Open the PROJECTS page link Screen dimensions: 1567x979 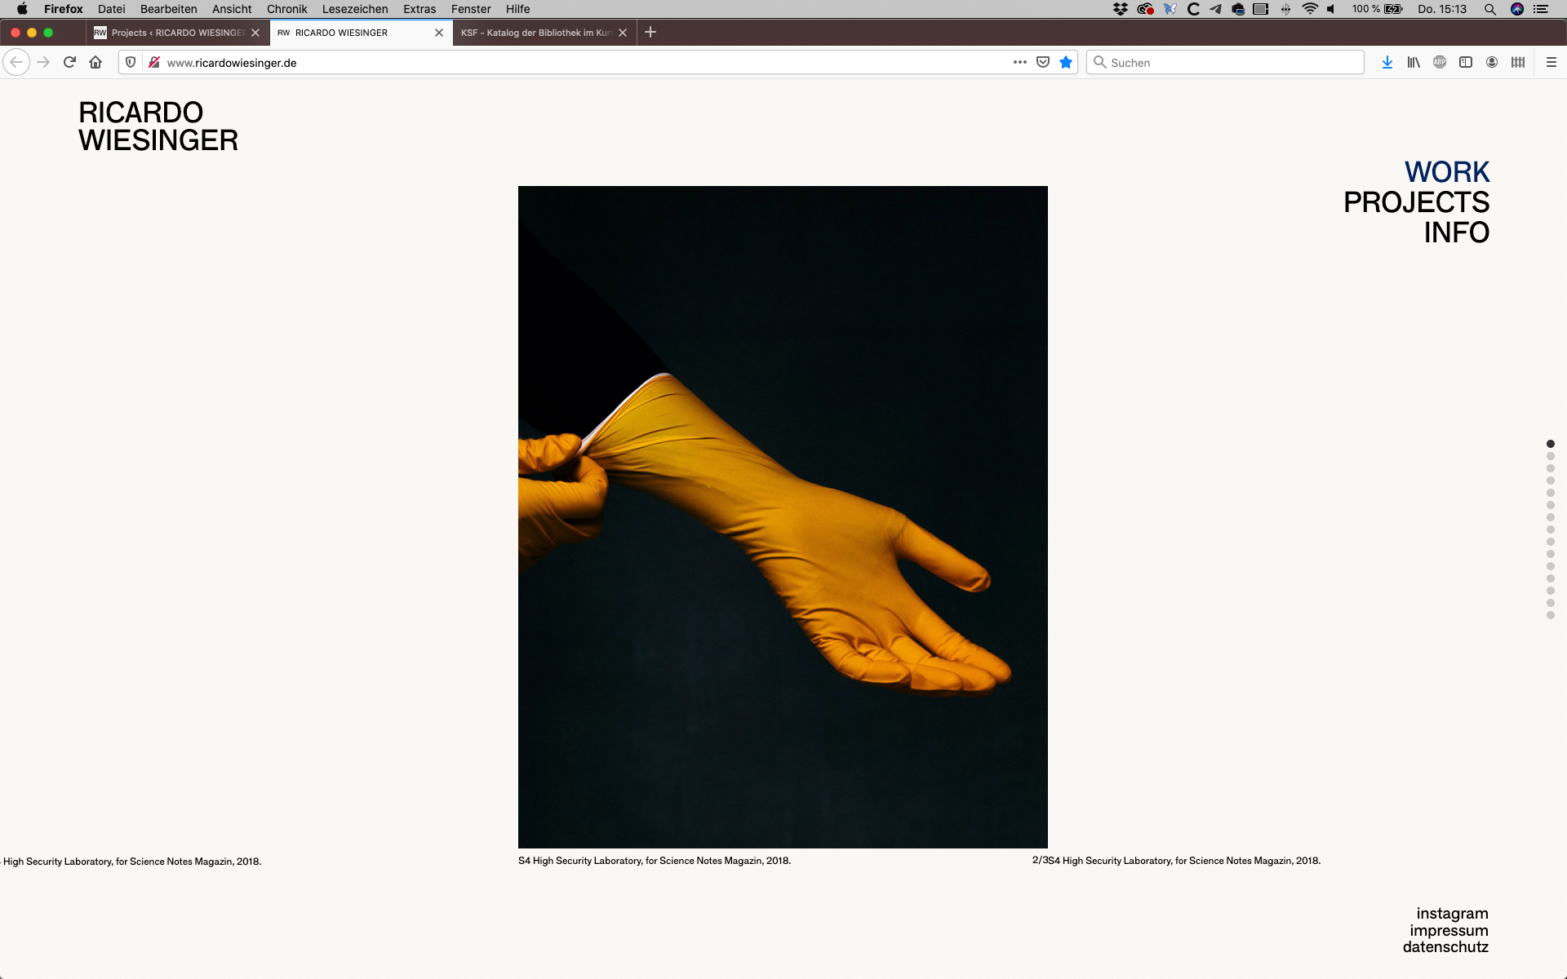coord(1416,202)
